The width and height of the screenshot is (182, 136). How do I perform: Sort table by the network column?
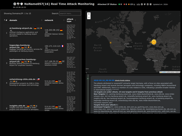54,20
